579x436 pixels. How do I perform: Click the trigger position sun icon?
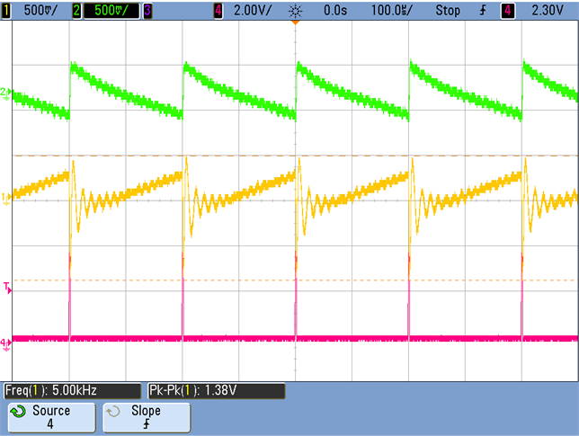click(x=295, y=11)
